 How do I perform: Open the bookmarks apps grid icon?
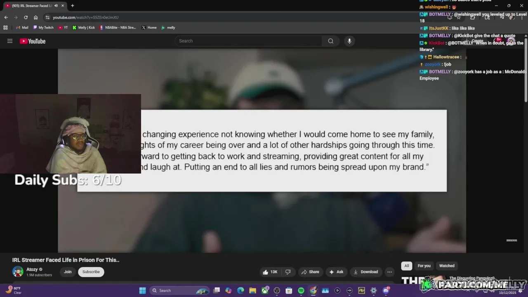[x=5, y=28]
